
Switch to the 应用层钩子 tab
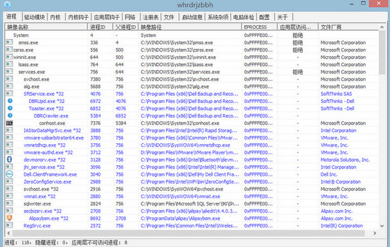106,17
